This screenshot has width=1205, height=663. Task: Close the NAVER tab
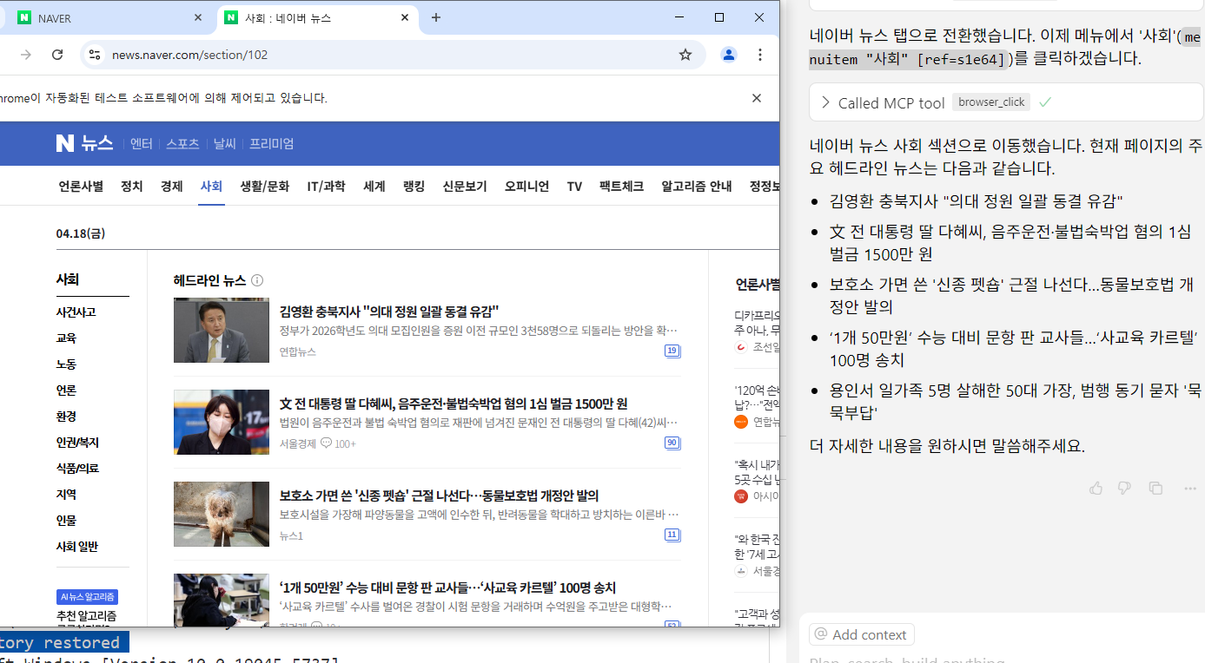198,17
